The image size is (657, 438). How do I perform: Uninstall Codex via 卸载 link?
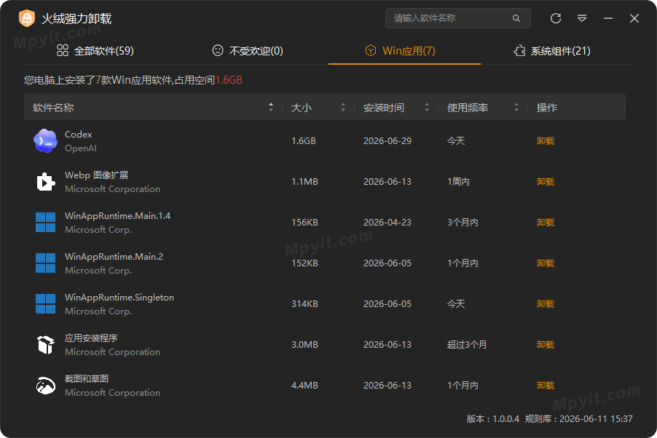546,141
